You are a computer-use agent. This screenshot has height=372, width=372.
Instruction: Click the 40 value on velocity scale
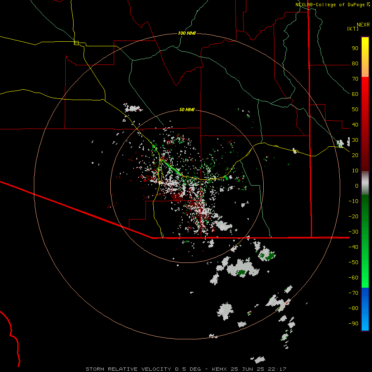click(355, 125)
